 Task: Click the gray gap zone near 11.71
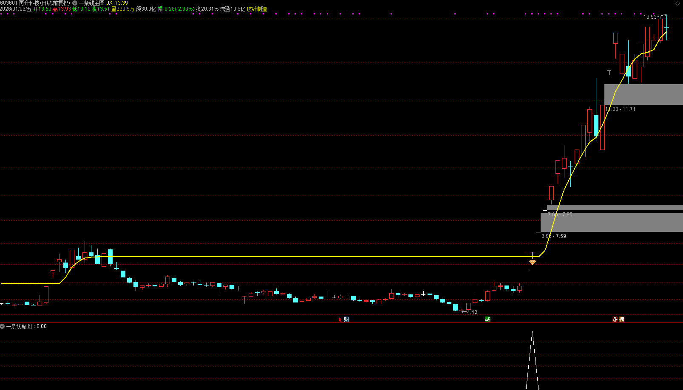(643, 94)
